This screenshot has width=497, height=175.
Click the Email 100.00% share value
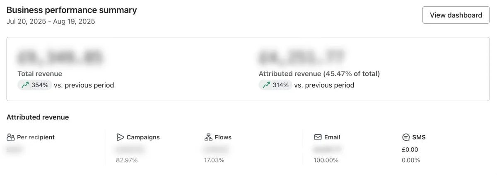pyautogui.click(x=326, y=160)
